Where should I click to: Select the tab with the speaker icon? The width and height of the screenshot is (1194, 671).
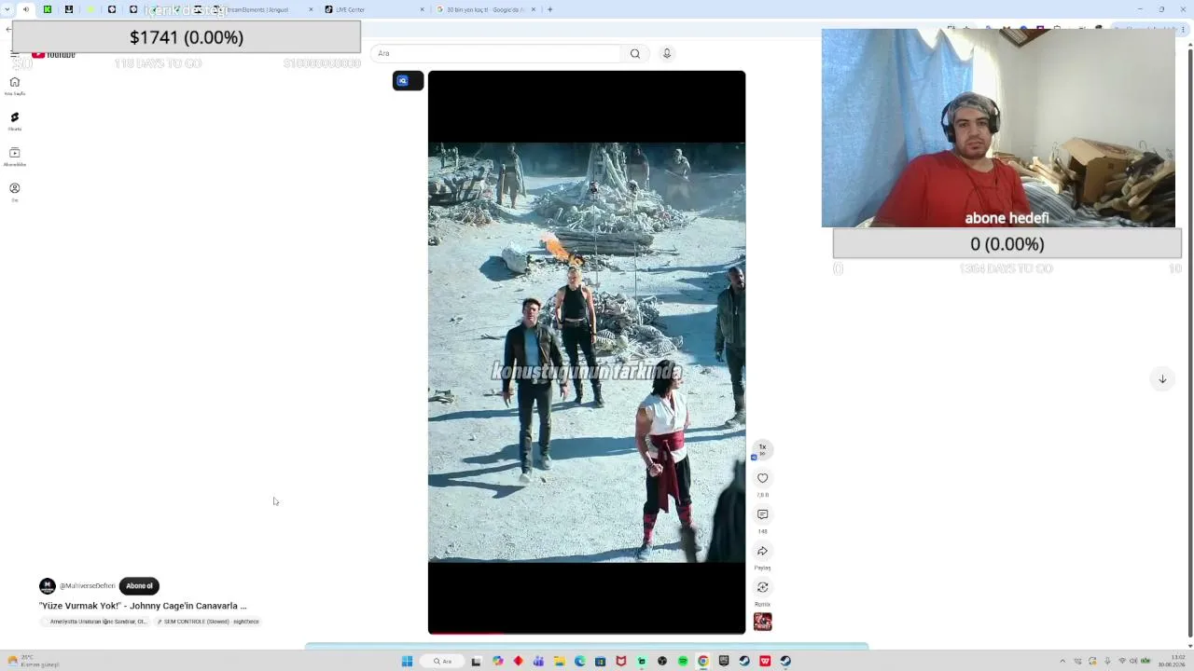(25, 9)
